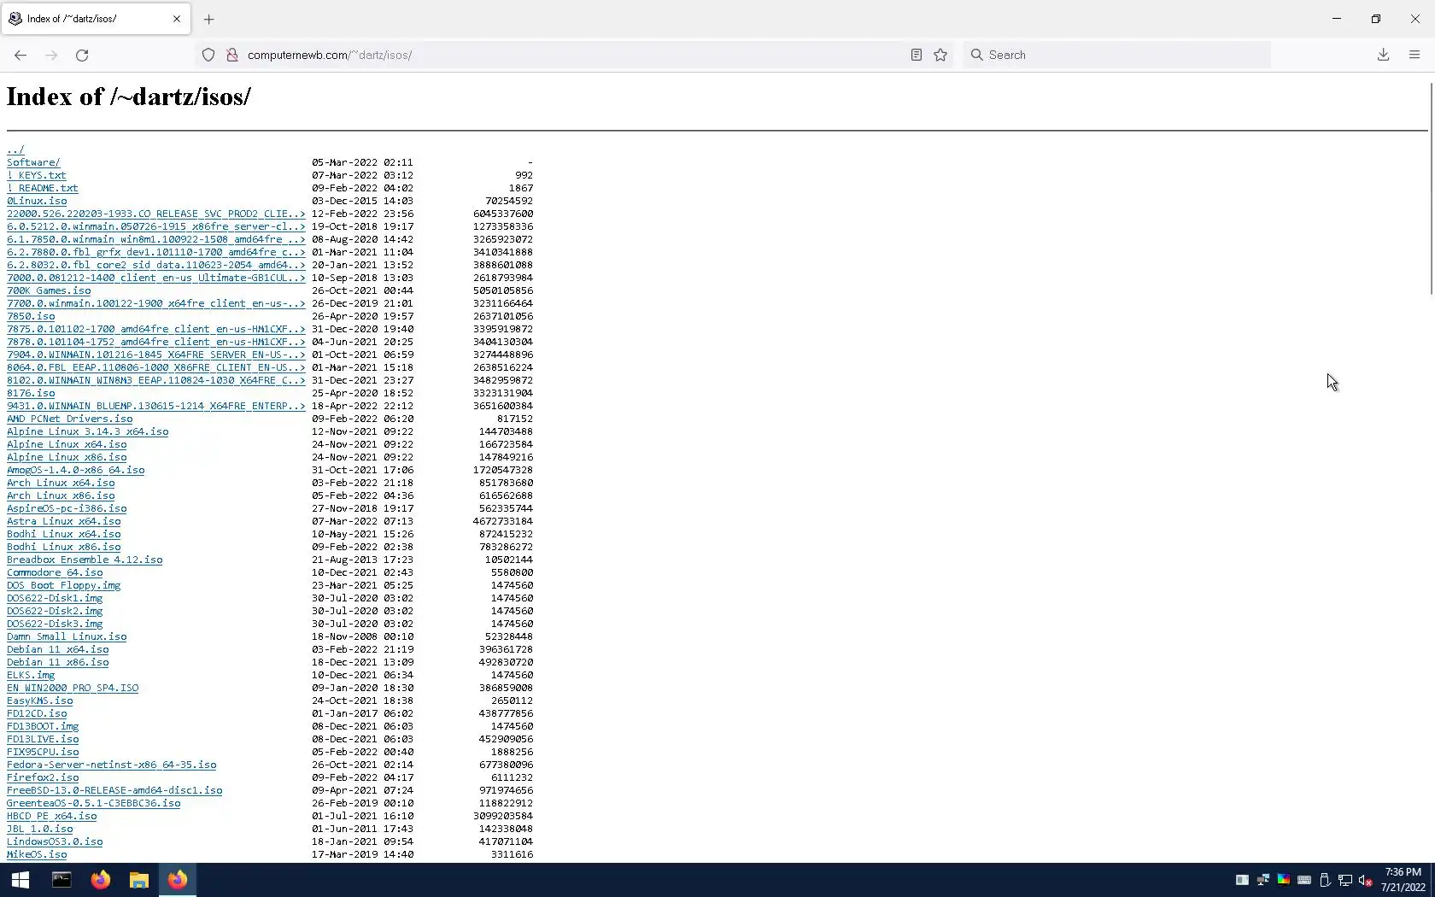Open the Windows Start menu
Screen dimensions: 1435x897
20,880
